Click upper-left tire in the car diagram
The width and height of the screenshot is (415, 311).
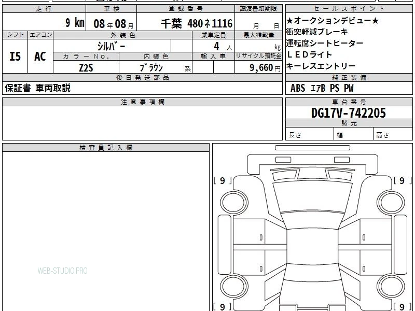pyautogui.click(x=234, y=203)
